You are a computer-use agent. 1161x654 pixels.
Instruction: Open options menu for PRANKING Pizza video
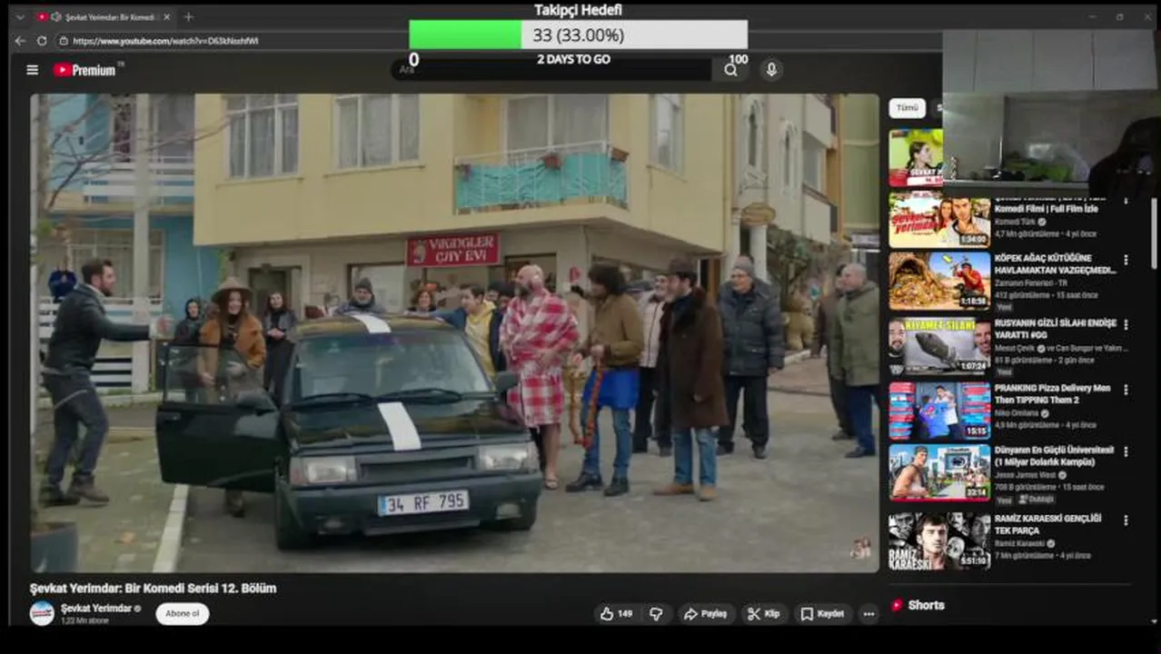[x=1126, y=390]
